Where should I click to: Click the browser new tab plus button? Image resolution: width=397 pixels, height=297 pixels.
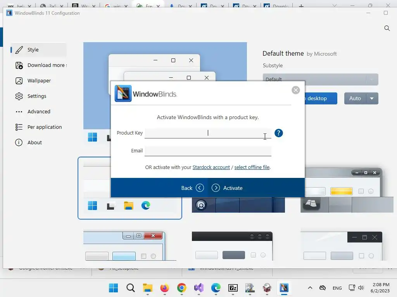(x=301, y=6)
